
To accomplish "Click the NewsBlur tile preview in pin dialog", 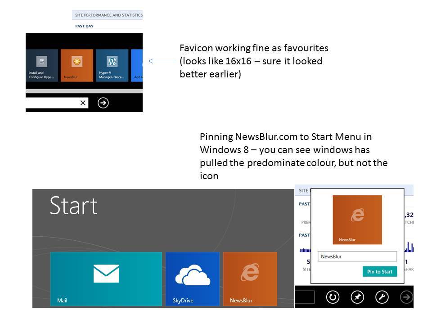I will (357, 220).
